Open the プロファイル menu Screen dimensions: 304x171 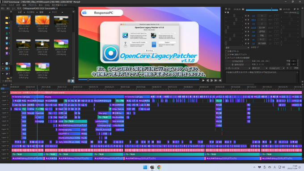[32, 5]
